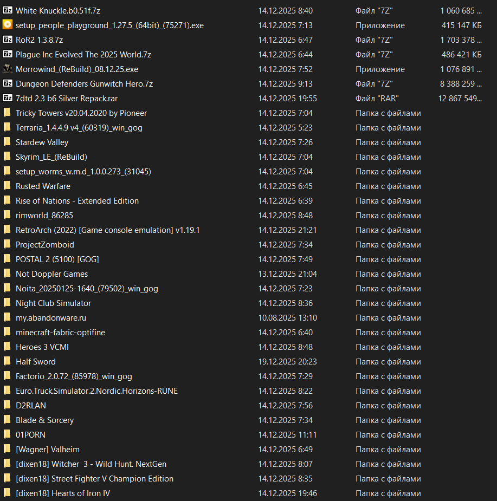Click the my.abandonware.ru folder icon

tap(7, 317)
